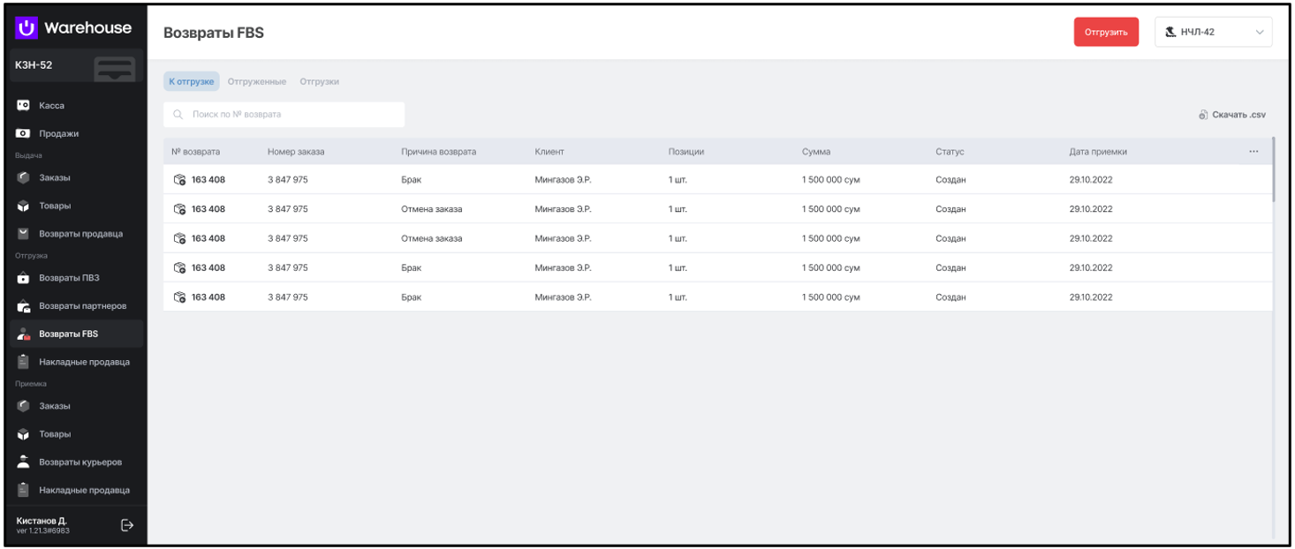Screen dimensions: 1295x549
Task: Click the user name Кистанов Д.
Action: [42, 521]
